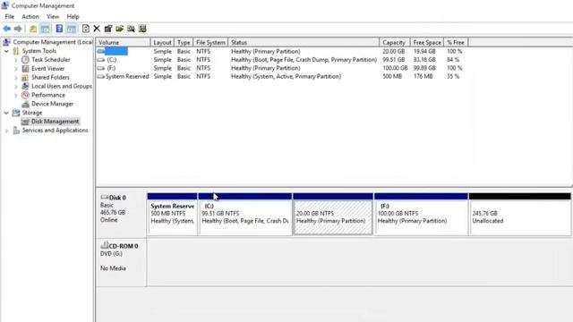Sort by the Volume column header
This screenshot has height=322, width=573.
click(x=124, y=42)
